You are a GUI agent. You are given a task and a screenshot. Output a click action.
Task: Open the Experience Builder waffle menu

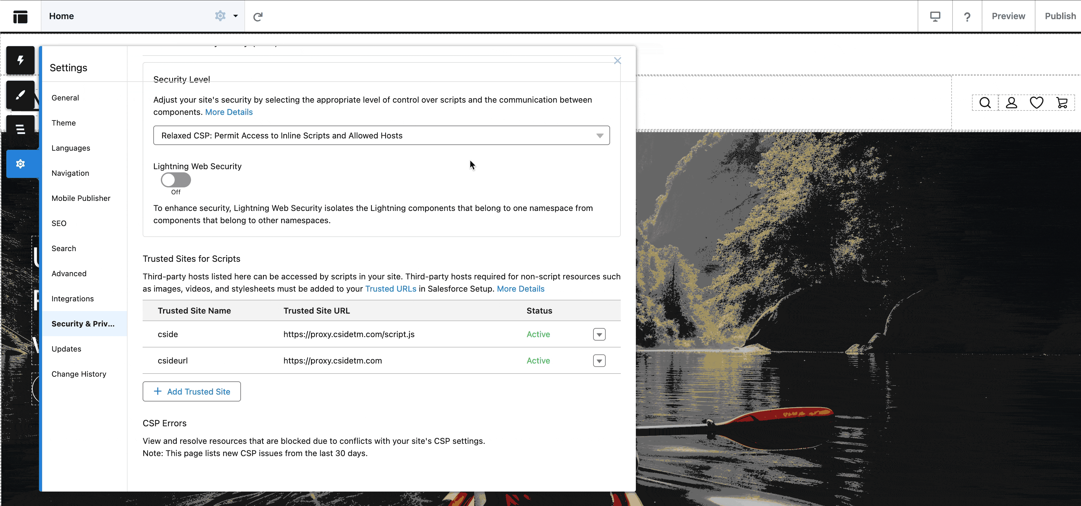coord(20,16)
